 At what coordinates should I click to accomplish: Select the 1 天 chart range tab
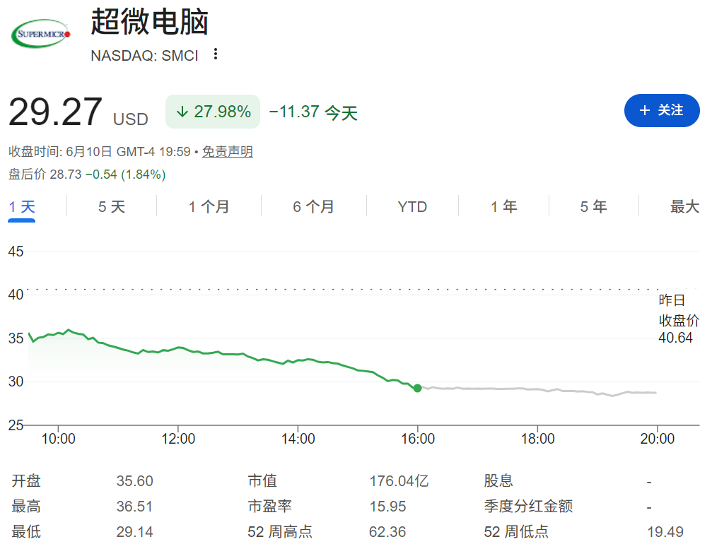(22, 207)
